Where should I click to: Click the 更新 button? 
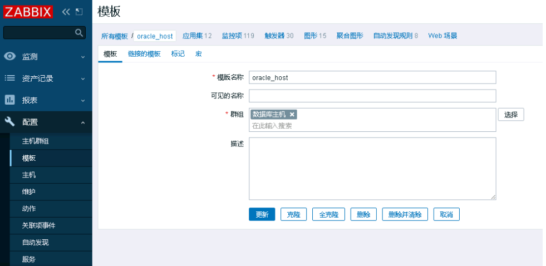[262, 214]
